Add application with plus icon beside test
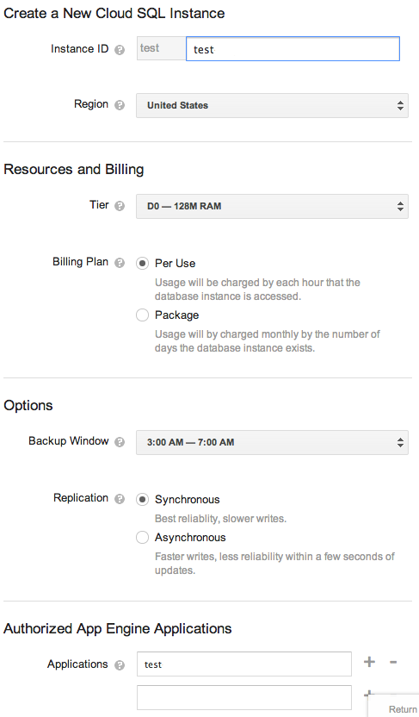This screenshot has height=717, width=419. coord(369,662)
